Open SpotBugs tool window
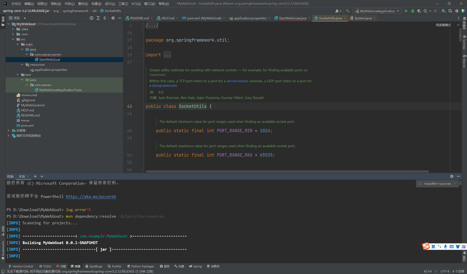Viewport: 467px width, 274px height. click(x=94, y=266)
